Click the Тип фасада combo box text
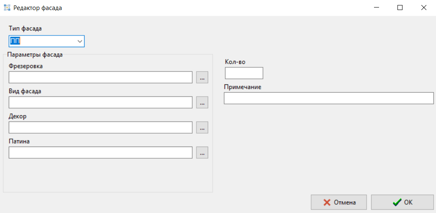The image size is (436, 213). pyautogui.click(x=42, y=41)
